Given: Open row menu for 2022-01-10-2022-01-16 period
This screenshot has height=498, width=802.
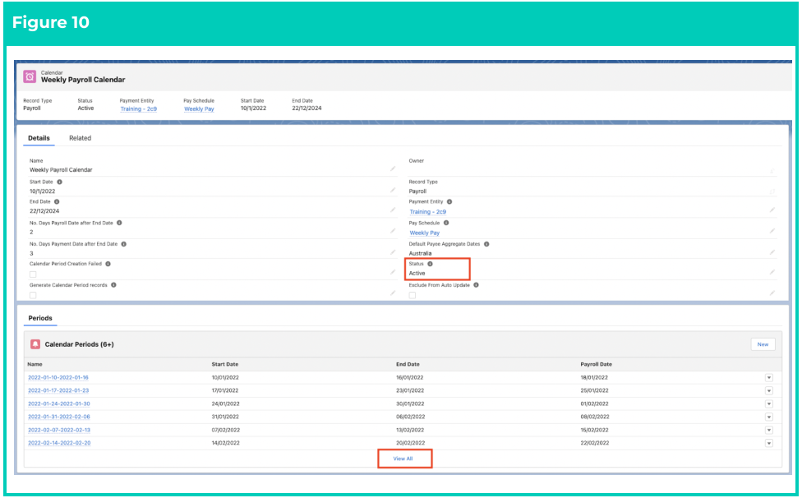Looking at the screenshot, I should click(x=769, y=377).
